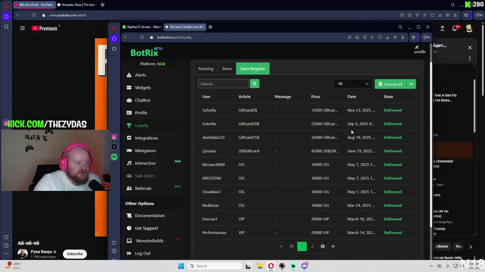
Task: Click the Date column header
Action: [352, 97]
